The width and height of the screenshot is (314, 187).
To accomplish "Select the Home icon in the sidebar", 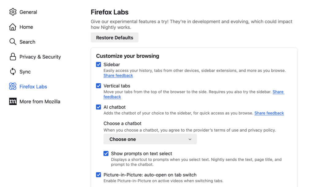I will tap(13, 27).
